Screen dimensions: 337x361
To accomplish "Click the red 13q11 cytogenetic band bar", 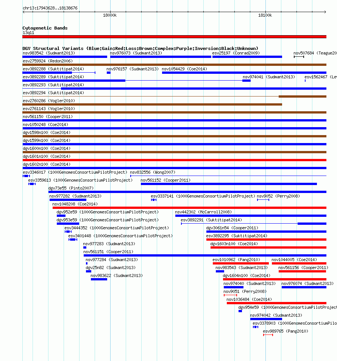I will [x=175, y=37].
